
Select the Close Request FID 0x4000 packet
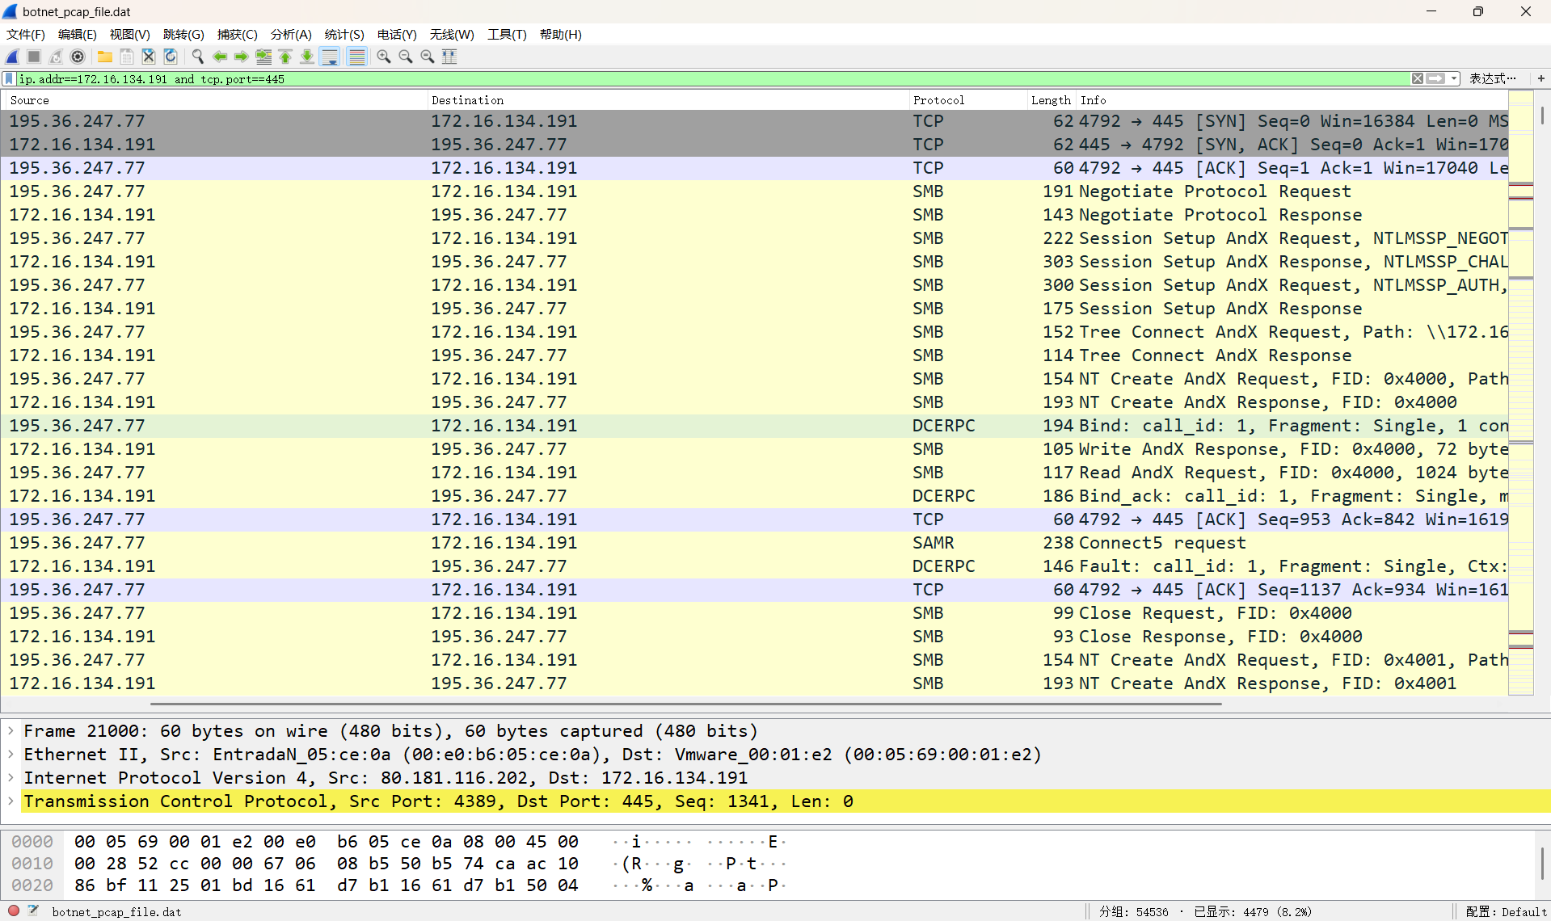(755, 613)
